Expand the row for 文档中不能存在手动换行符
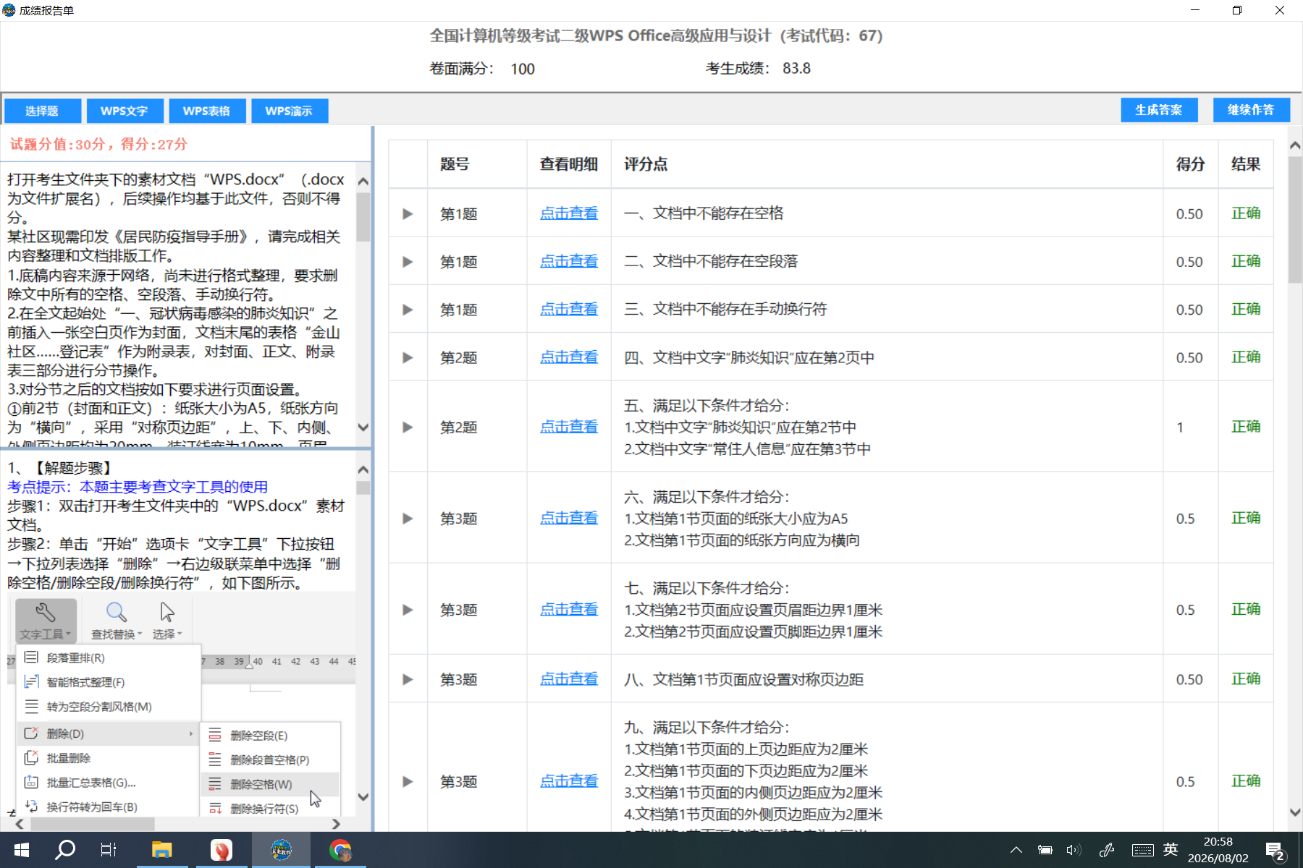This screenshot has width=1303, height=868. tap(408, 310)
